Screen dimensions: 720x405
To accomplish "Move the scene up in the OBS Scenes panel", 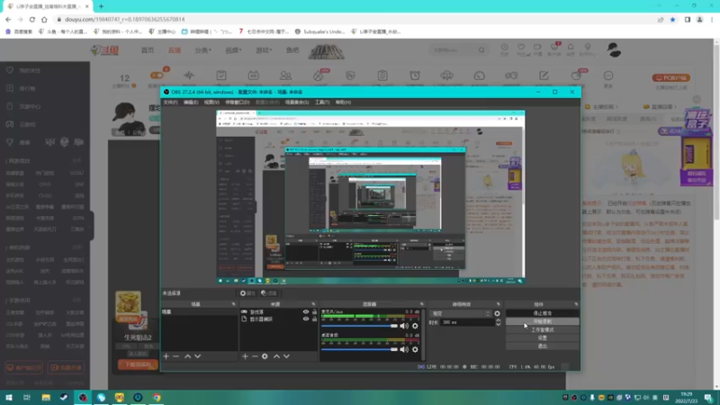I will pyautogui.click(x=188, y=356).
